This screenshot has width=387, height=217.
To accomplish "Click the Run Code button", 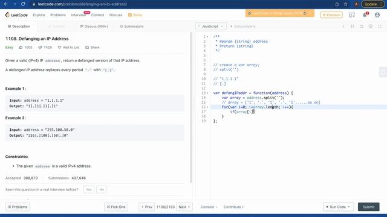I will point(336,207).
